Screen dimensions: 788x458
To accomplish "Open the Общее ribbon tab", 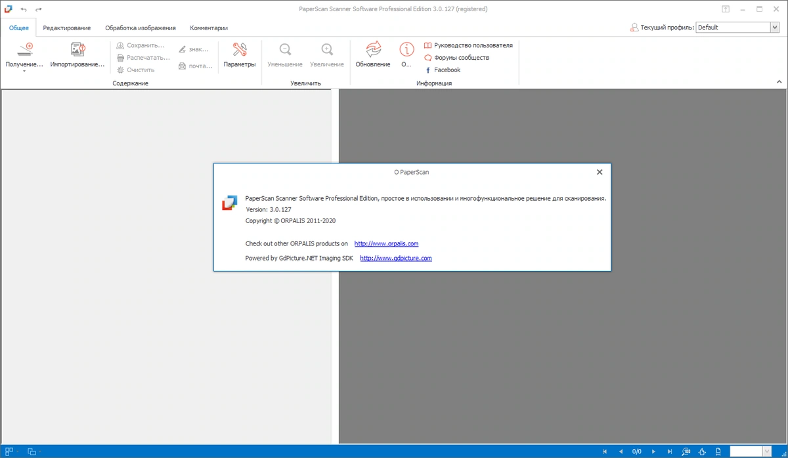I will click(18, 28).
